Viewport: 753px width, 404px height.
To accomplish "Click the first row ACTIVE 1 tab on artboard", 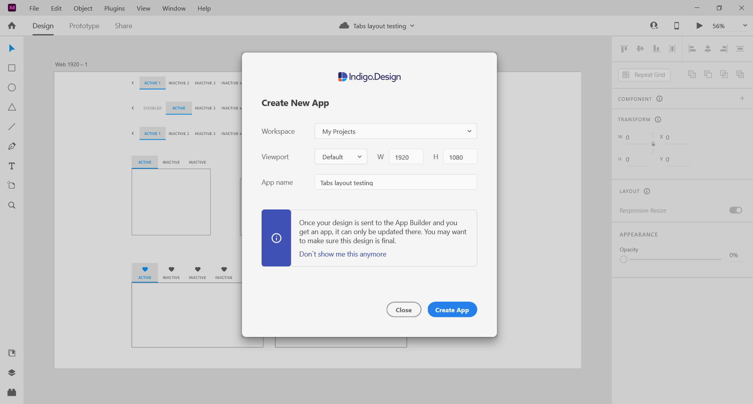I will [152, 83].
